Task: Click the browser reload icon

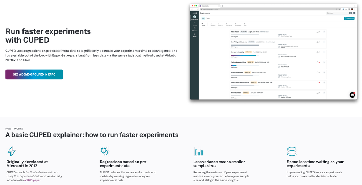Action: (198, 9)
